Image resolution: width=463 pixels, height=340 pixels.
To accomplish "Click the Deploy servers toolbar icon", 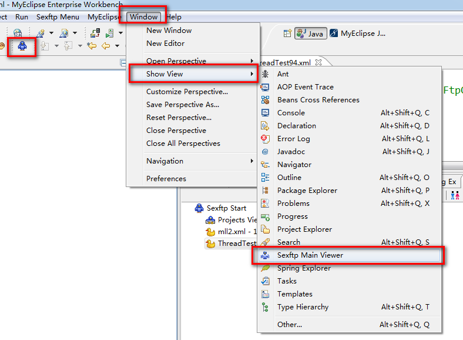I will (x=95, y=33).
